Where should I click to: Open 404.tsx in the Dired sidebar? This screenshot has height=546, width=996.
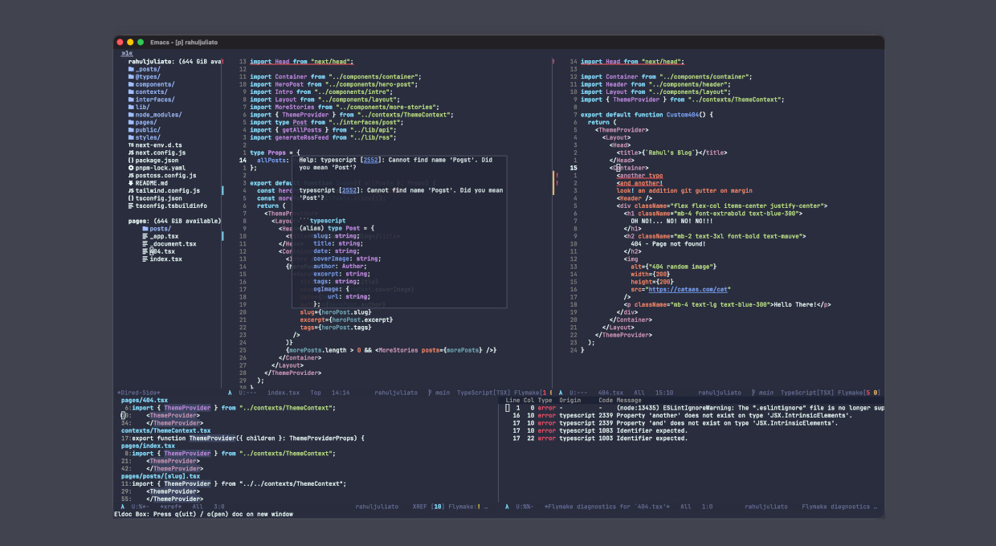pyautogui.click(x=161, y=251)
